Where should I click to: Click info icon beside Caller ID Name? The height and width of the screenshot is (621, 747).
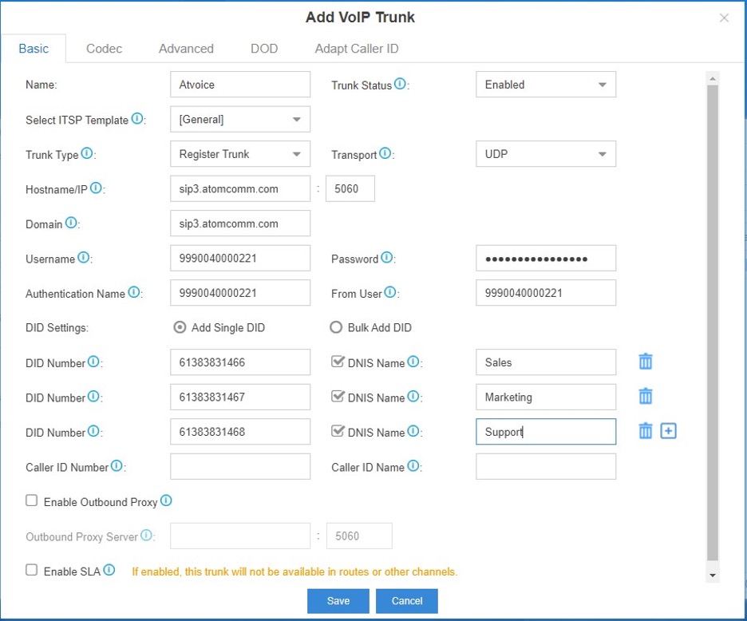pos(413,466)
